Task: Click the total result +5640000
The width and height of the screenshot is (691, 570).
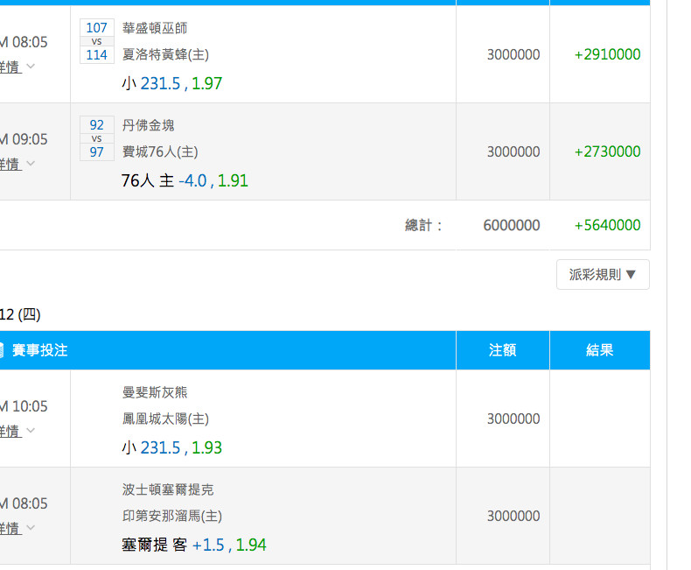Action: point(607,225)
